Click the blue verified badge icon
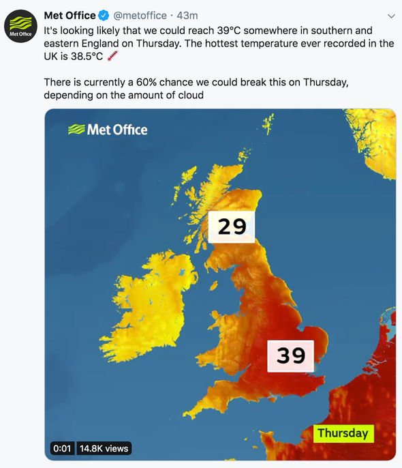 tap(104, 16)
